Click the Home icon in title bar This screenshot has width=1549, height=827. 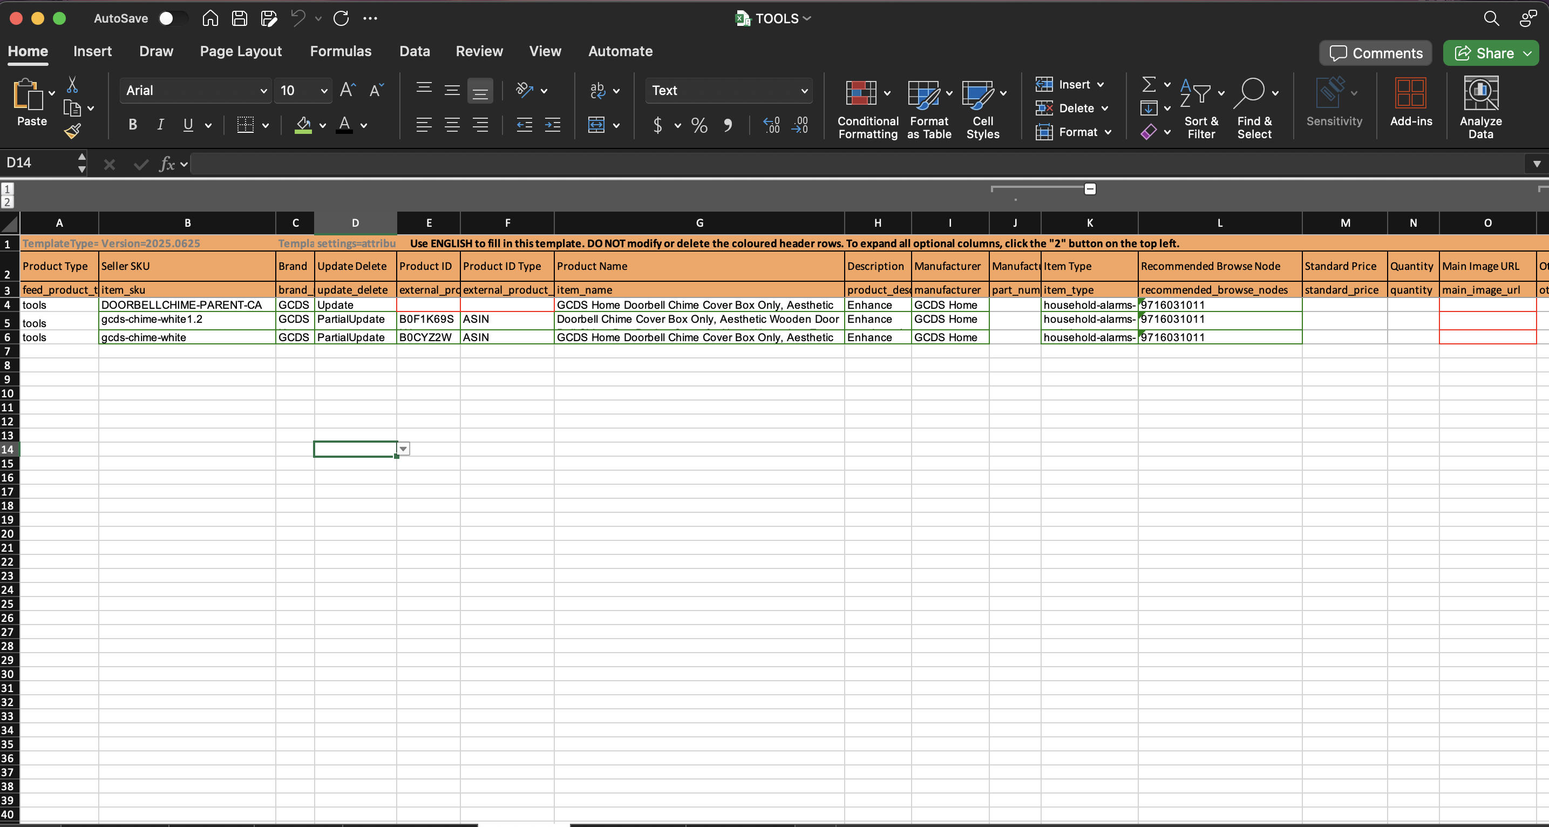pos(210,19)
